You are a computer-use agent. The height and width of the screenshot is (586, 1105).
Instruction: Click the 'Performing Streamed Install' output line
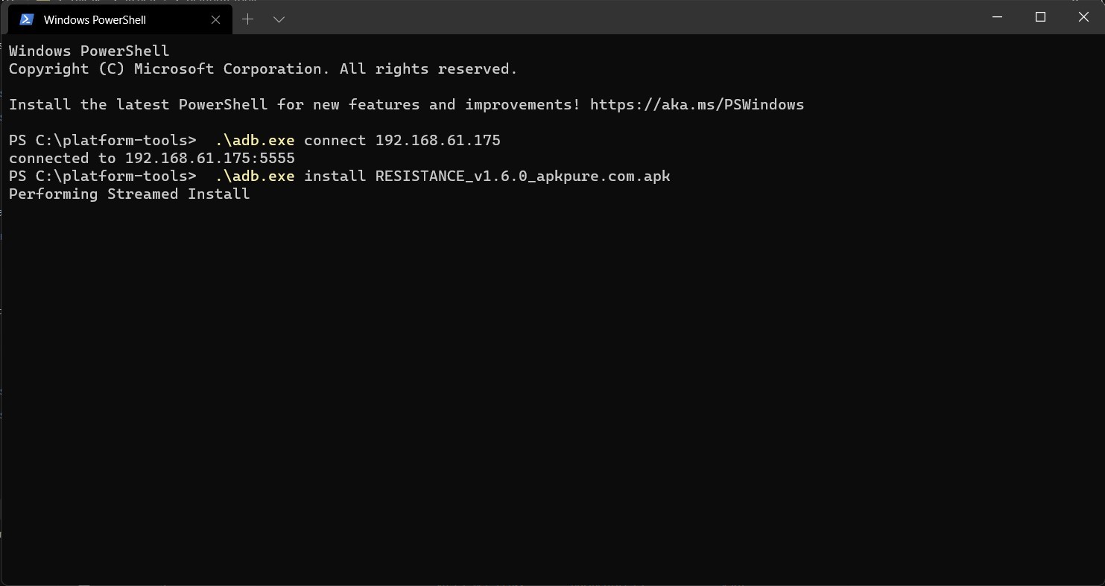coord(129,194)
